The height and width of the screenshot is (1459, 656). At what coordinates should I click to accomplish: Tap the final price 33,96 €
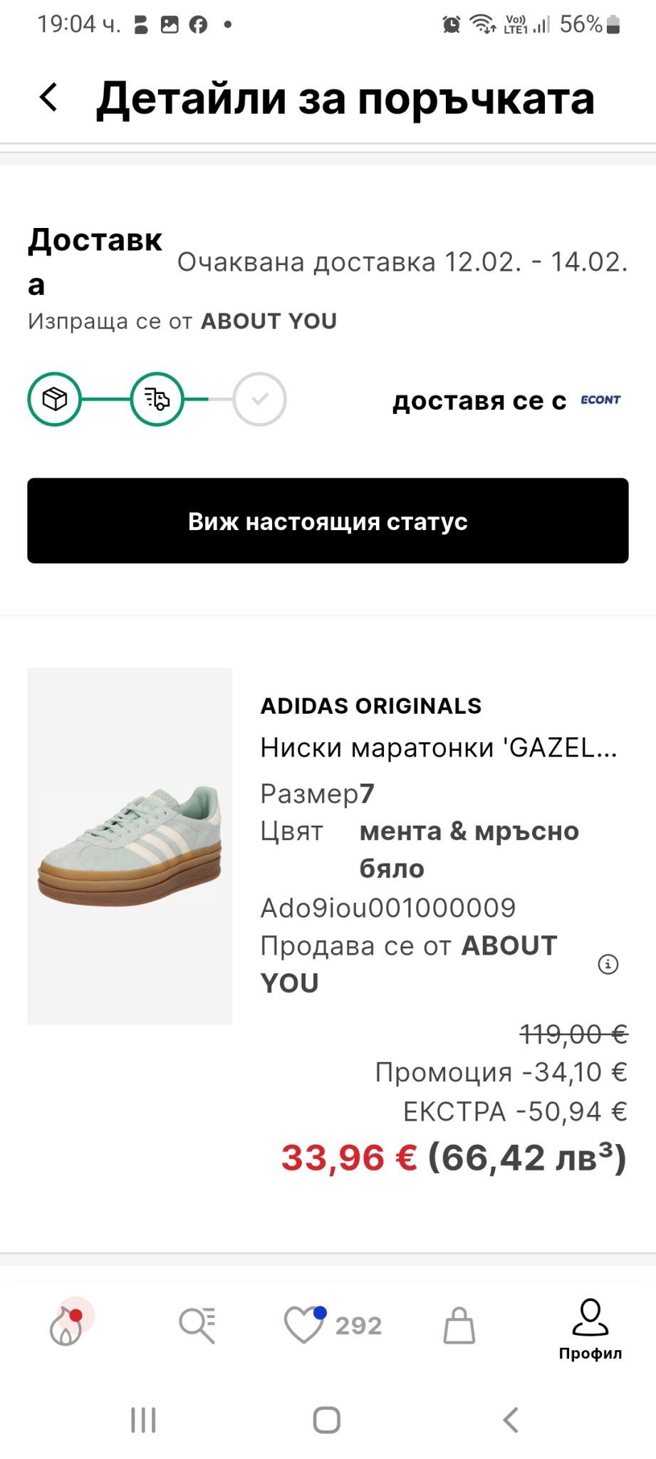[x=349, y=1158]
